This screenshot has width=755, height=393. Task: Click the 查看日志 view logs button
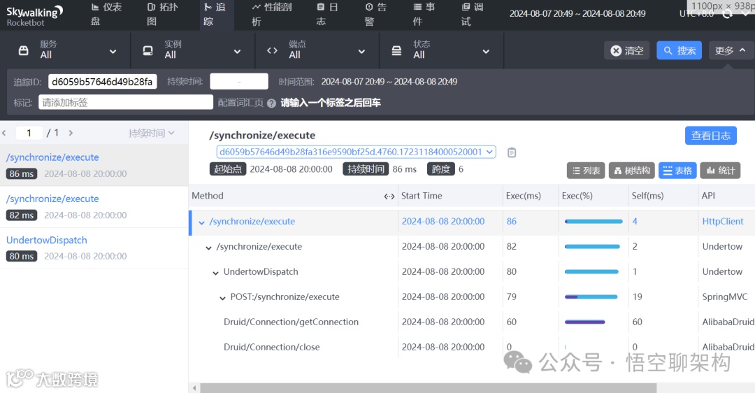click(711, 136)
